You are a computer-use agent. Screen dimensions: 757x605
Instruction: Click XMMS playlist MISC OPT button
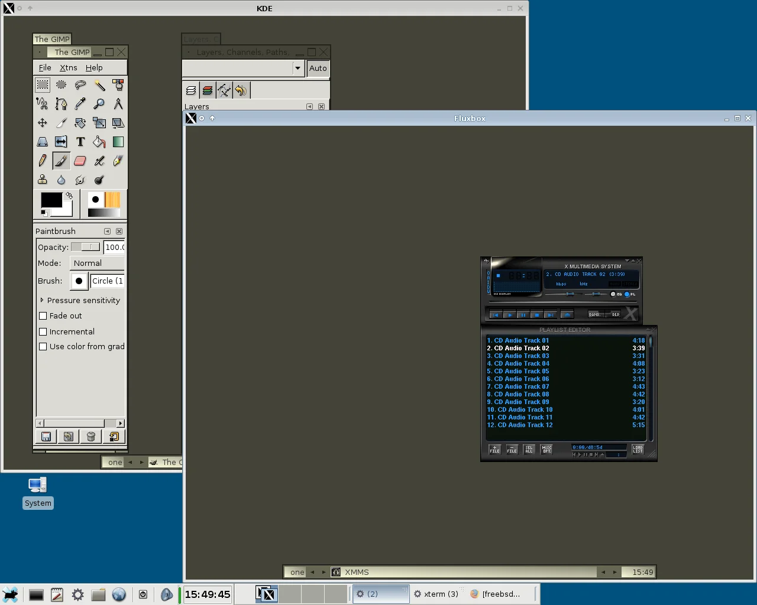coord(546,450)
